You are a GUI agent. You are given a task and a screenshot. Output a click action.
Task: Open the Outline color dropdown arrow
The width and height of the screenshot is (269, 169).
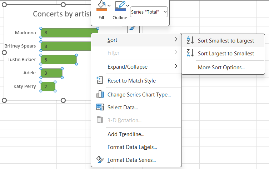click(x=128, y=5)
